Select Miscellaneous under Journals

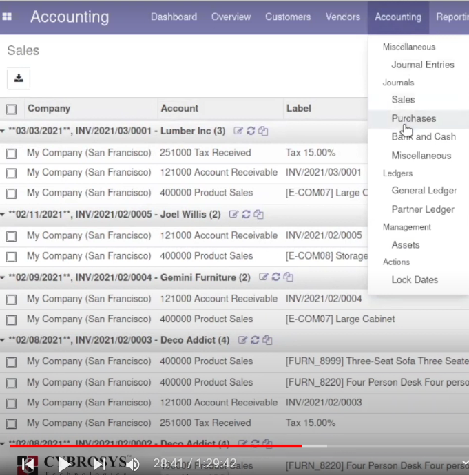(421, 156)
